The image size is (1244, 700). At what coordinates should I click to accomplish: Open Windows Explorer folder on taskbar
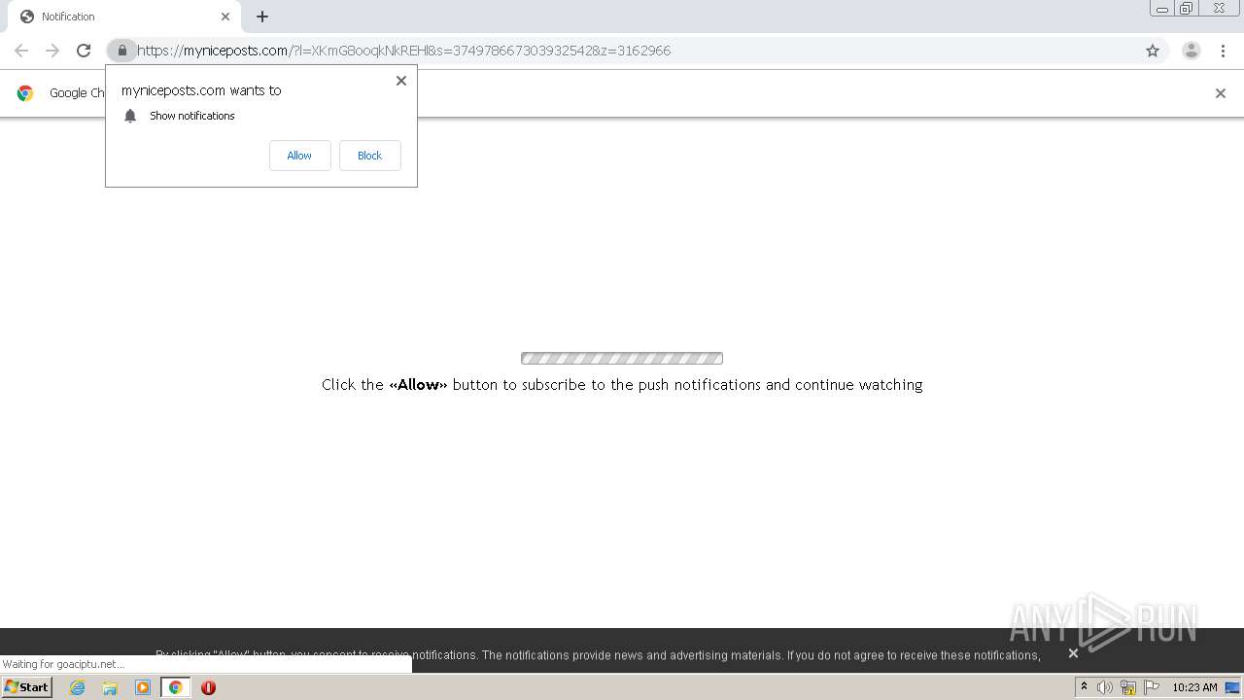point(110,687)
